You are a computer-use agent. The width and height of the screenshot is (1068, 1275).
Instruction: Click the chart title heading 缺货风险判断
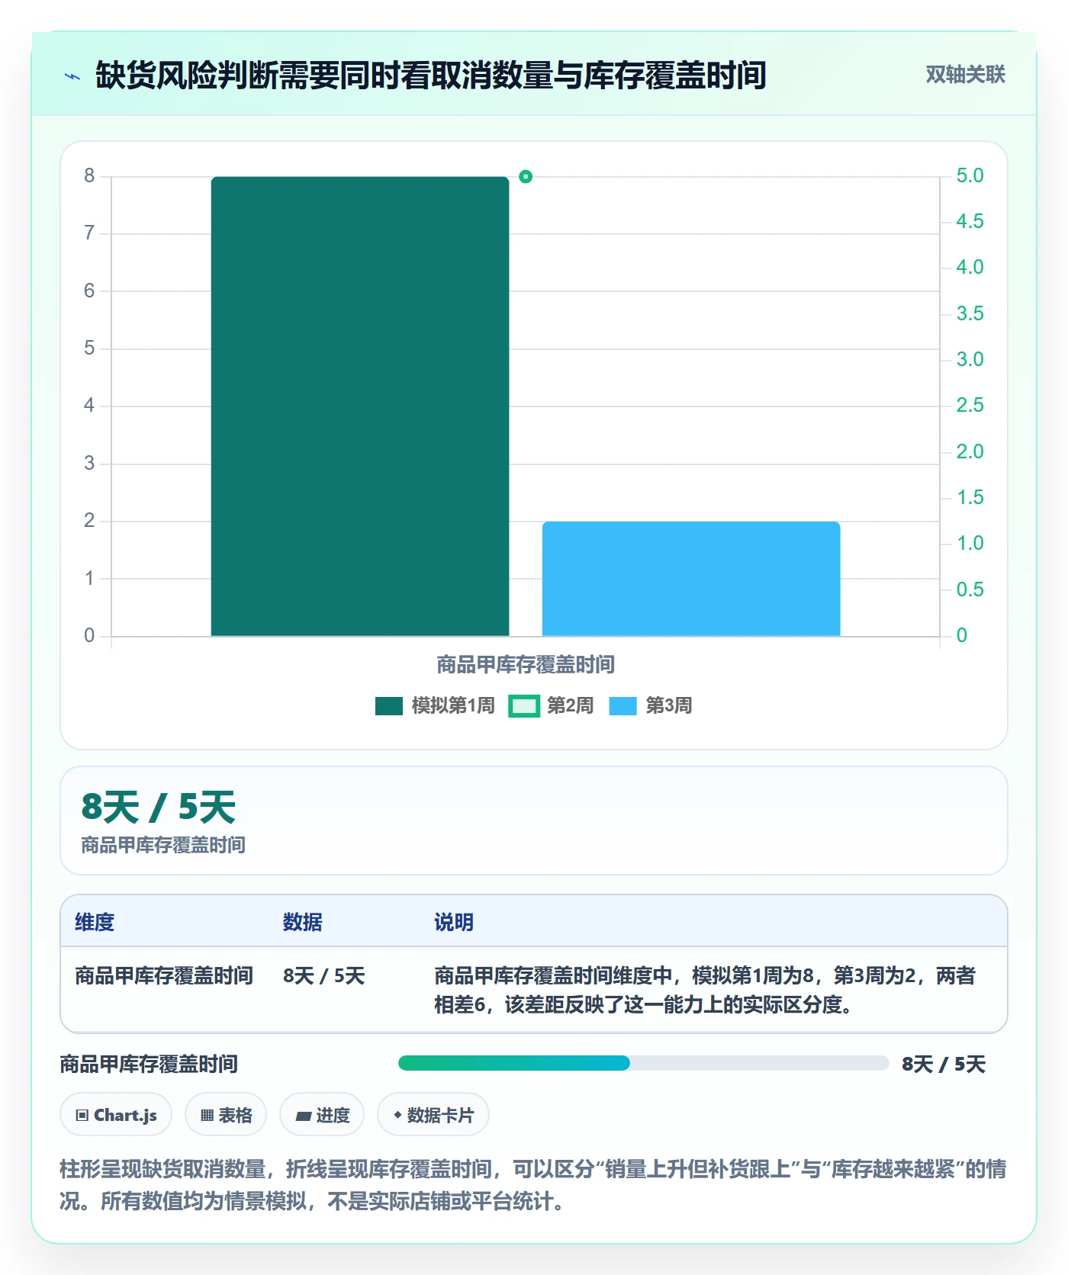click(x=431, y=75)
